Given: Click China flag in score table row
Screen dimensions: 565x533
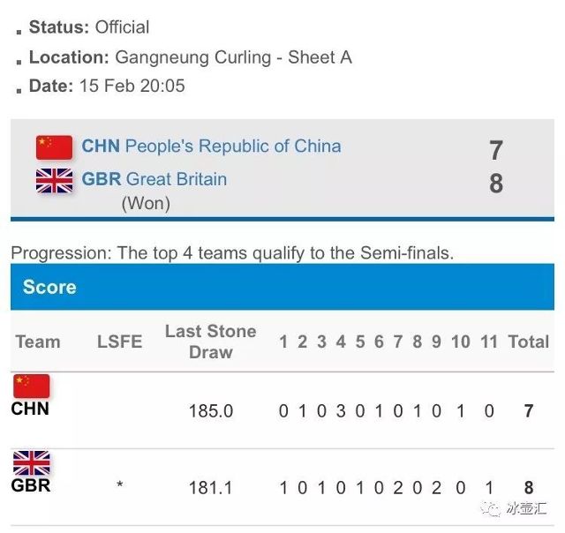Looking at the screenshot, I should pos(32,386).
